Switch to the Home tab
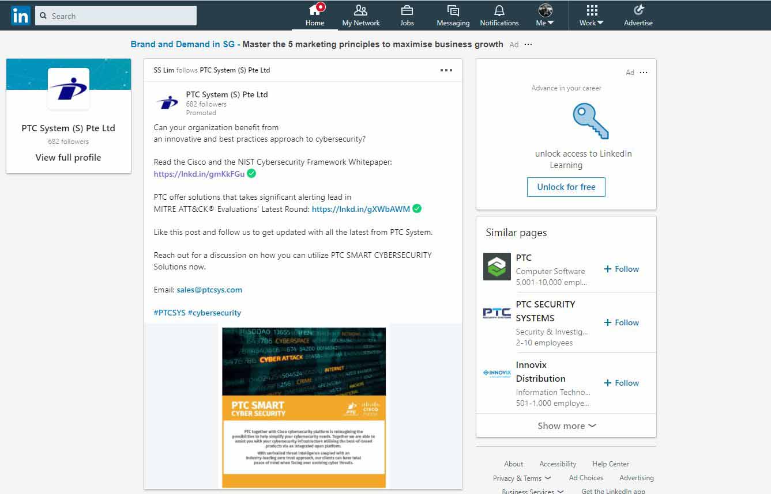The width and height of the screenshot is (771, 494). [x=315, y=16]
